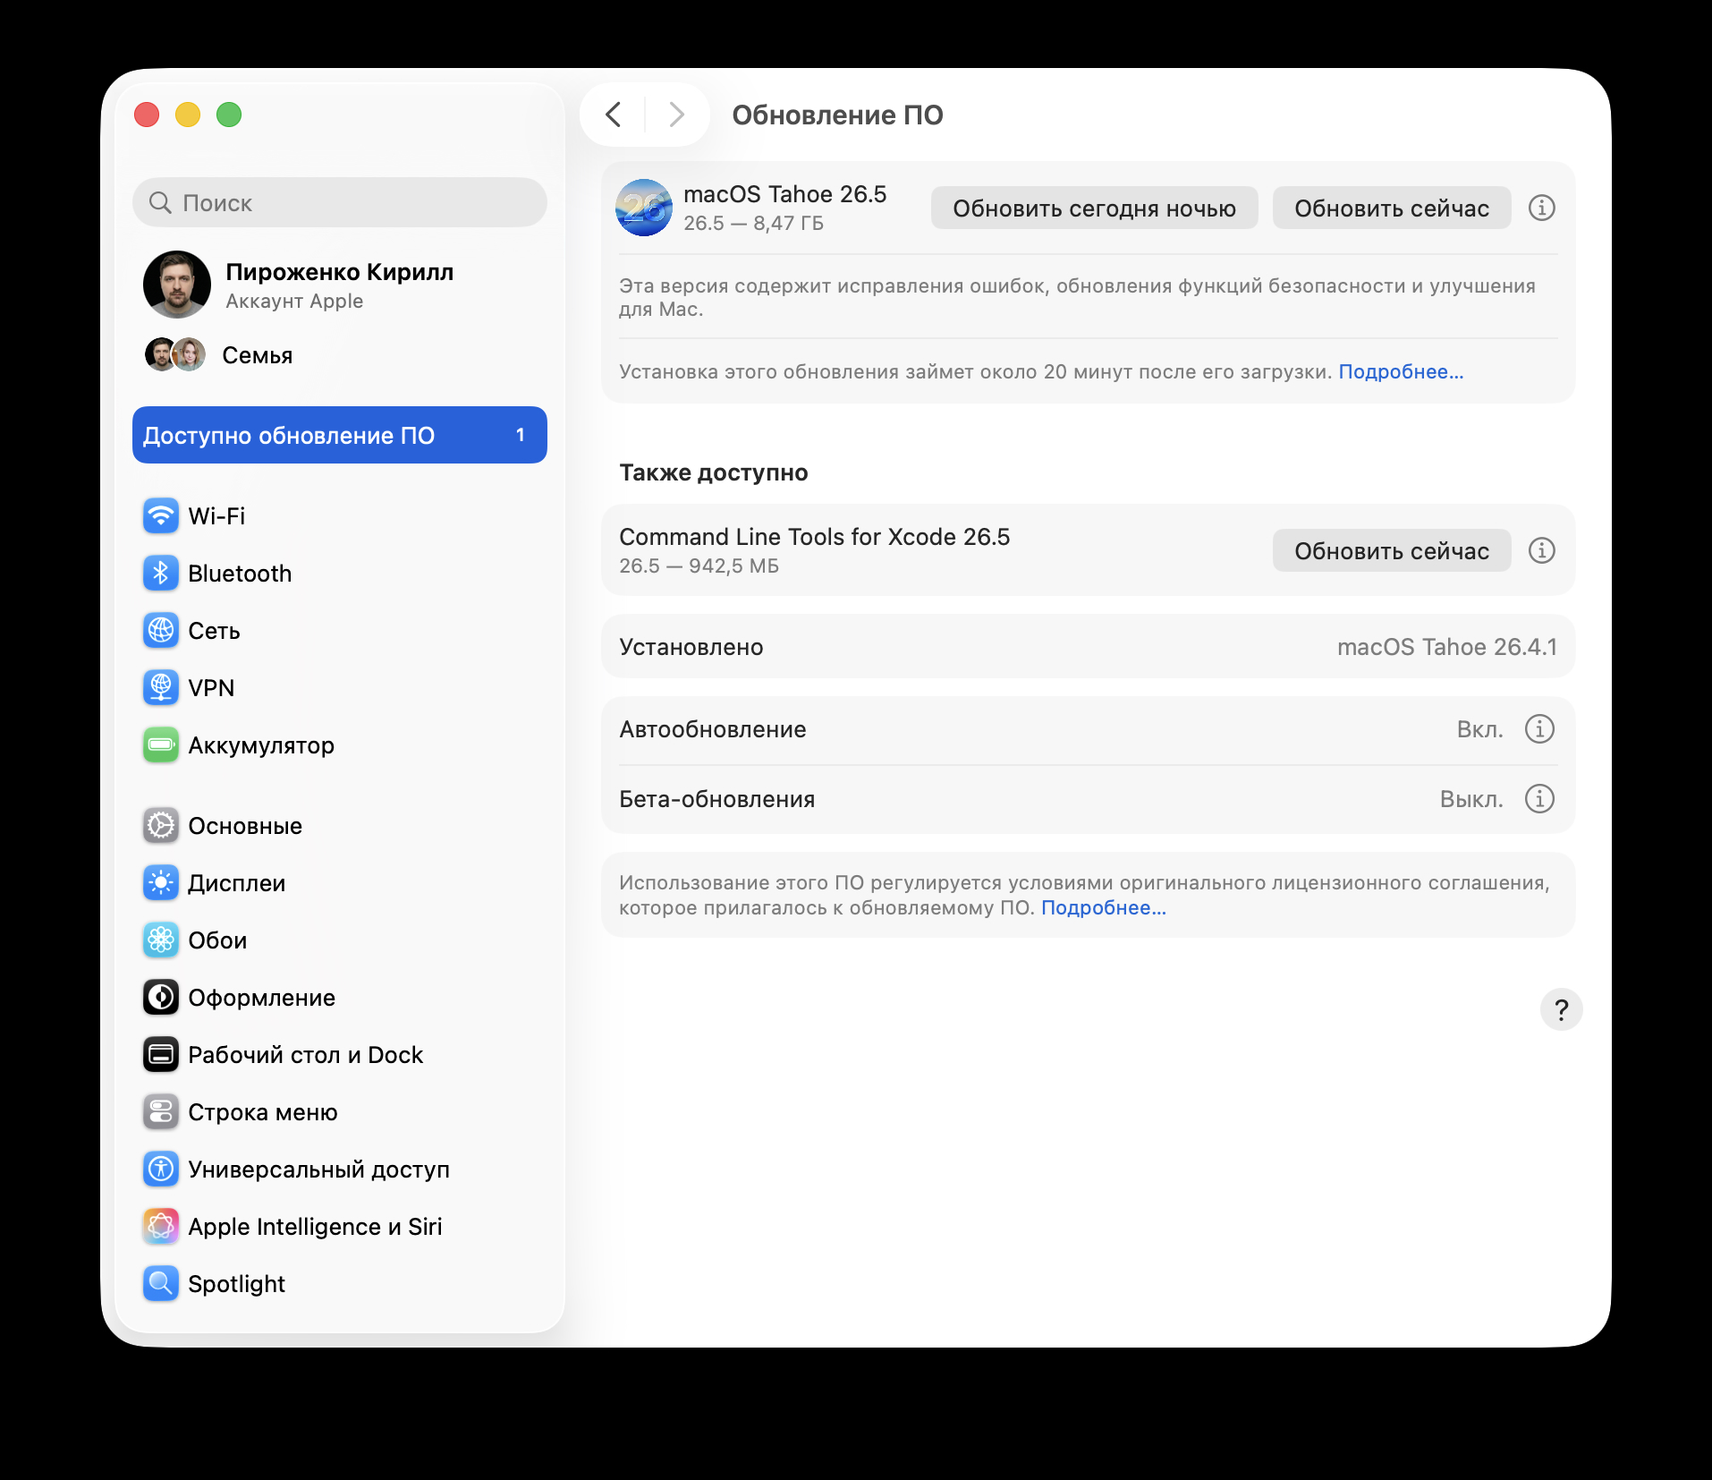The image size is (1712, 1480).
Task: Open the Wi-Fi icon in the sidebar
Action: point(161,515)
